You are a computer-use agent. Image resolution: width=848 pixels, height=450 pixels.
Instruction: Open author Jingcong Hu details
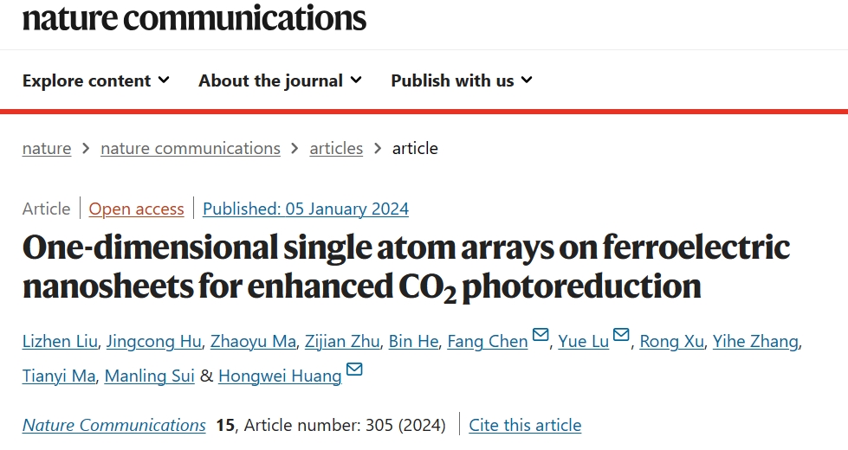[153, 342]
